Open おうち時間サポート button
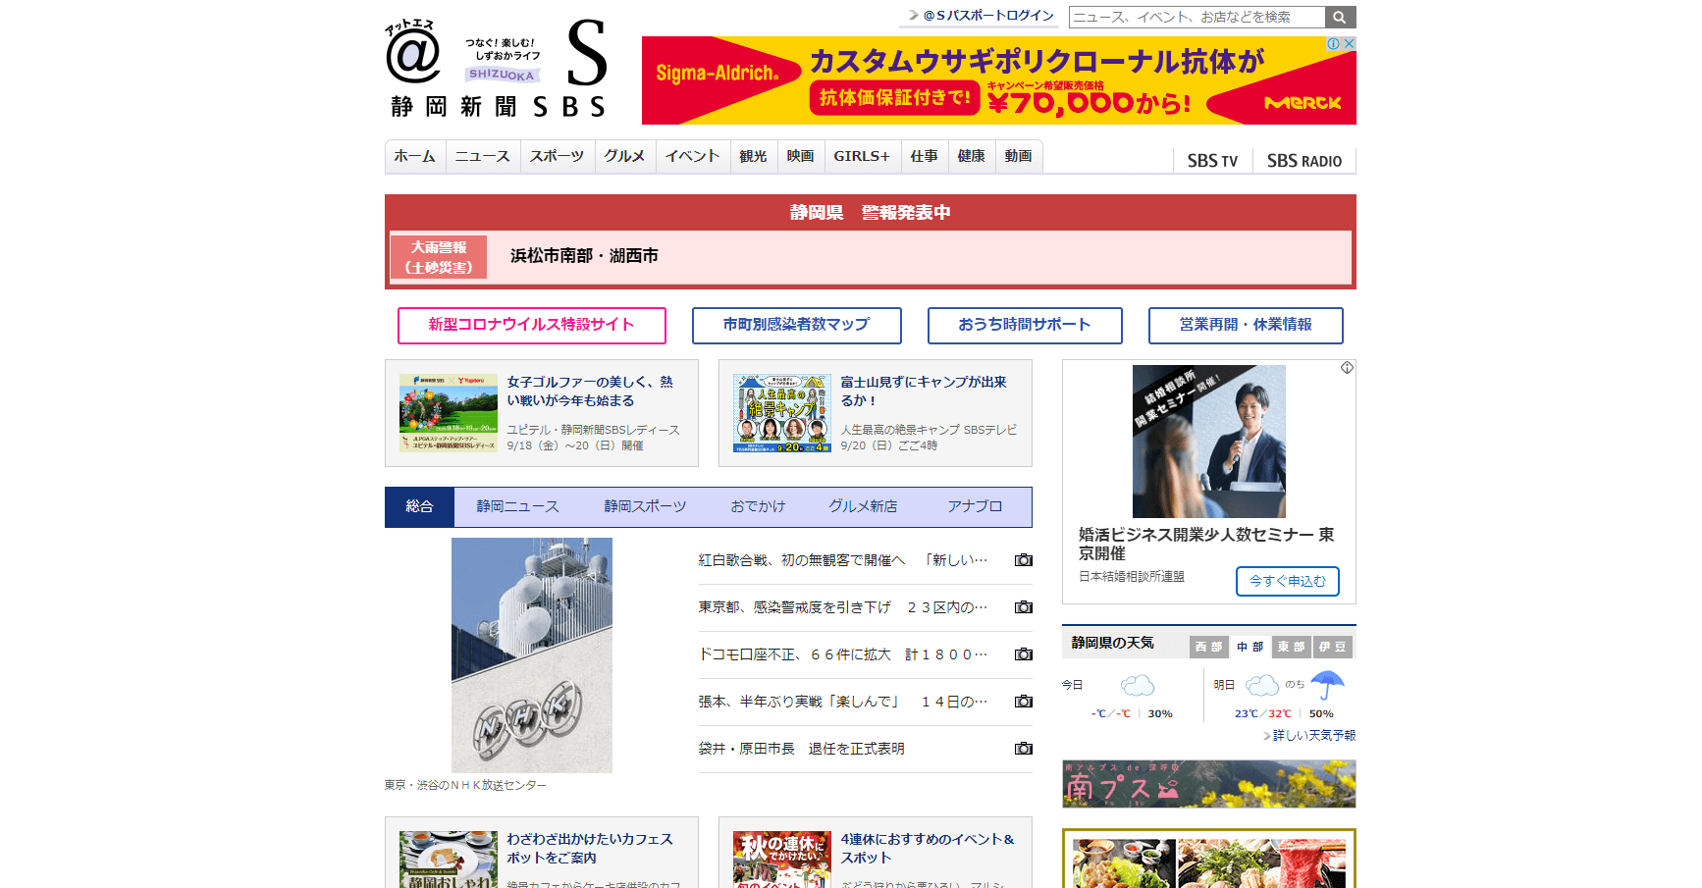 pos(1025,326)
